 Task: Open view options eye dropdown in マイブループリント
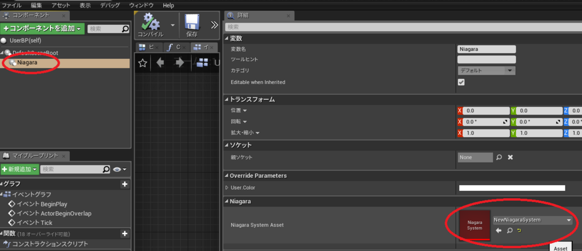pyautogui.click(x=119, y=169)
